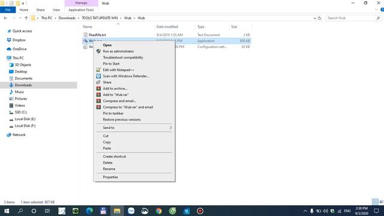The width and height of the screenshot is (384, 216).
Task: Open Local Disk (F:) in sidebar
Action: pos(25,125)
